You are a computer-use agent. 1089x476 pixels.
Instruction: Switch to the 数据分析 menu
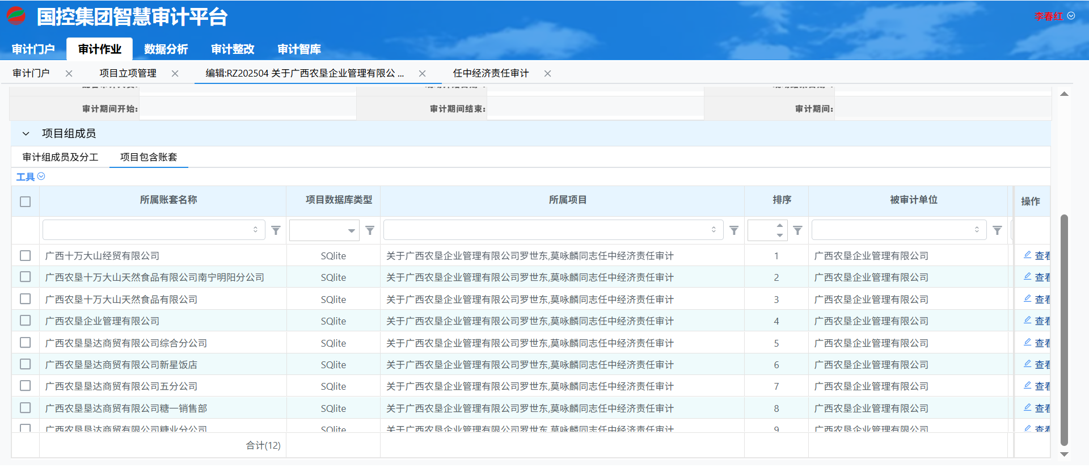(166, 49)
